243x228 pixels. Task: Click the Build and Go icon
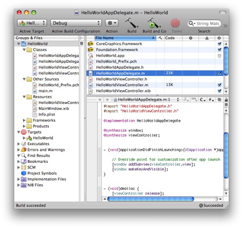pyautogui.click(x=154, y=23)
